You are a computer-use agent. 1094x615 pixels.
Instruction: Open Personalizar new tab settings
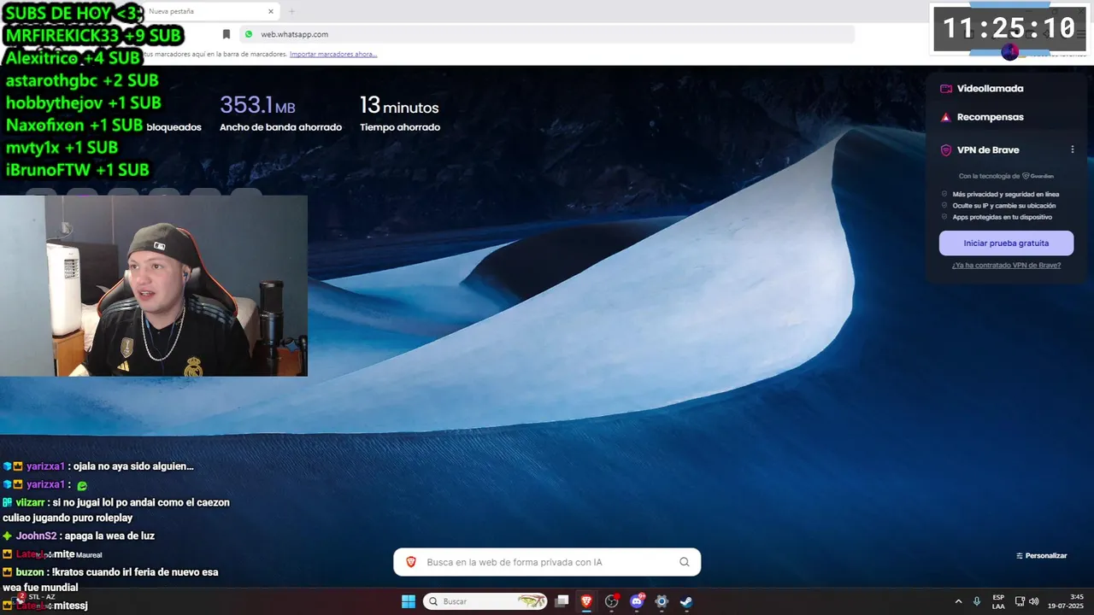(1041, 555)
